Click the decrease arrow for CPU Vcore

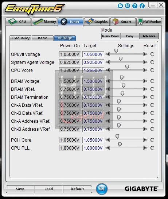click(x=108, y=70)
